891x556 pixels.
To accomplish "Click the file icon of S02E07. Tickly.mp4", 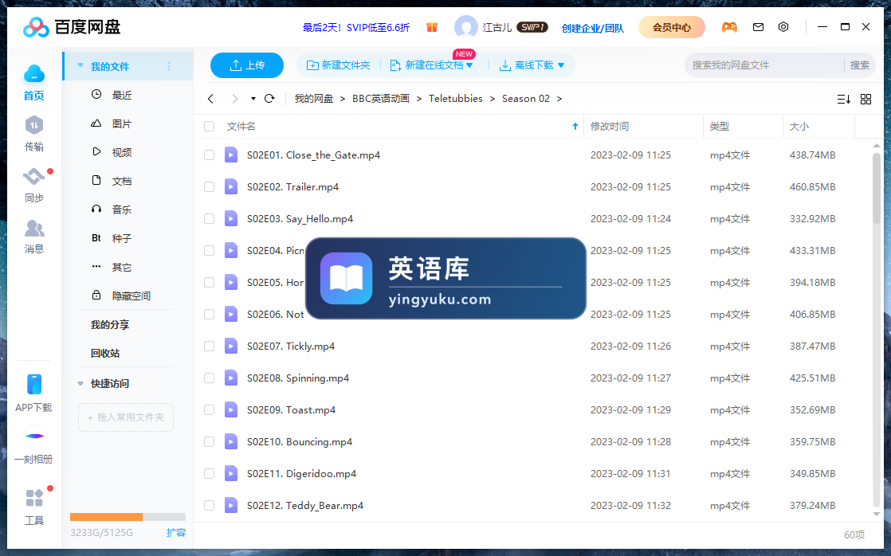I will coord(230,346).
